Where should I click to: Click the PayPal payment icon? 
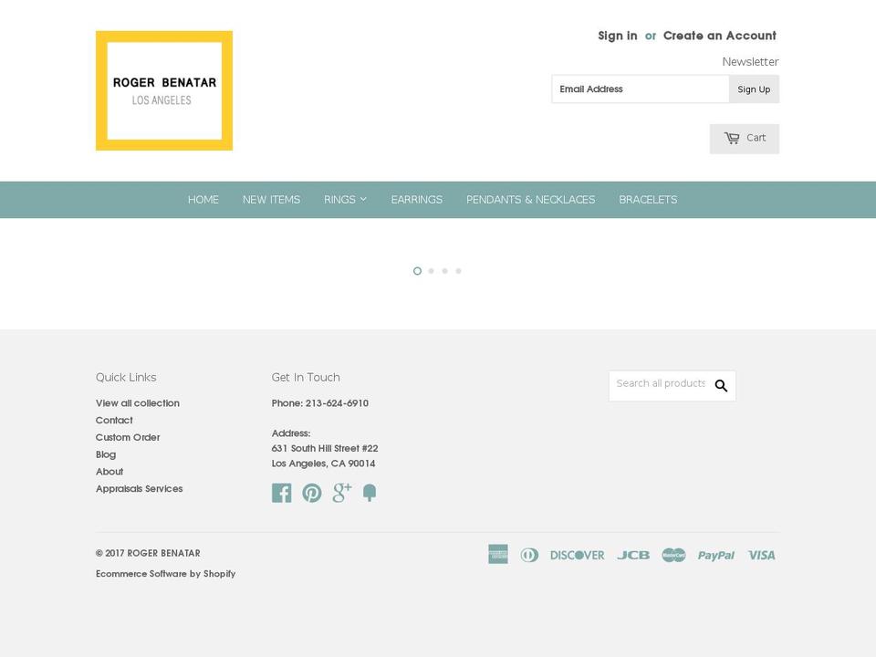coord(715,556)
